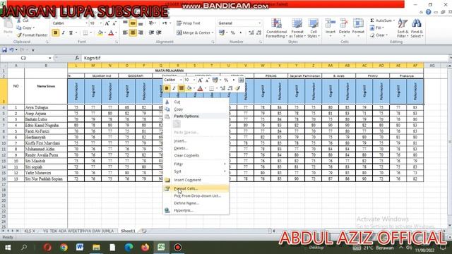Toggle Bold in the ribbon Font group
Screen dimensions: 452x254
tap(55, 33)
